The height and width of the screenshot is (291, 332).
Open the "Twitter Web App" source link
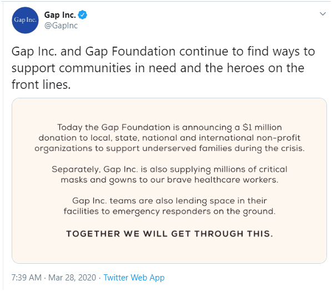click(134, 278)
